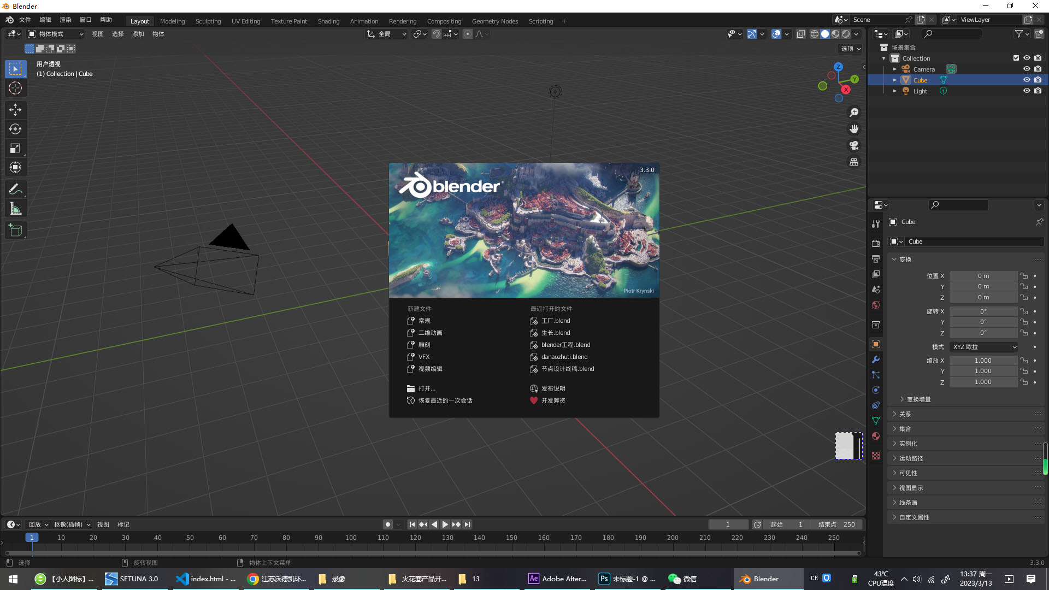The image size is (1049, 590).
Task: Hide Light in viewport via eye icon
Action: [1027, 91]
